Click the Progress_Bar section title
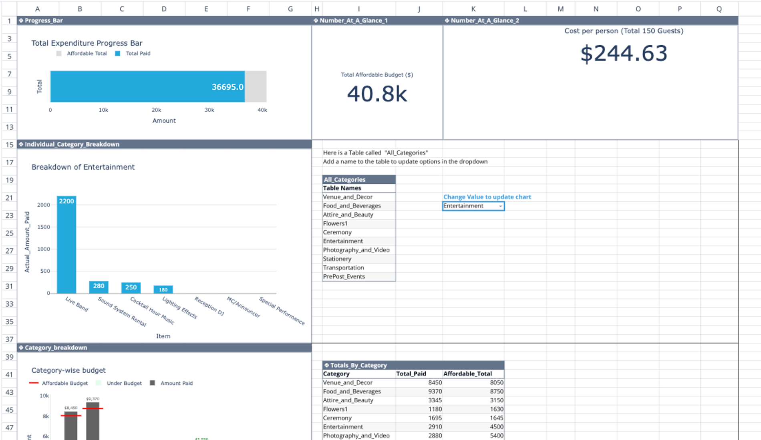 click(x=44, y=20)
